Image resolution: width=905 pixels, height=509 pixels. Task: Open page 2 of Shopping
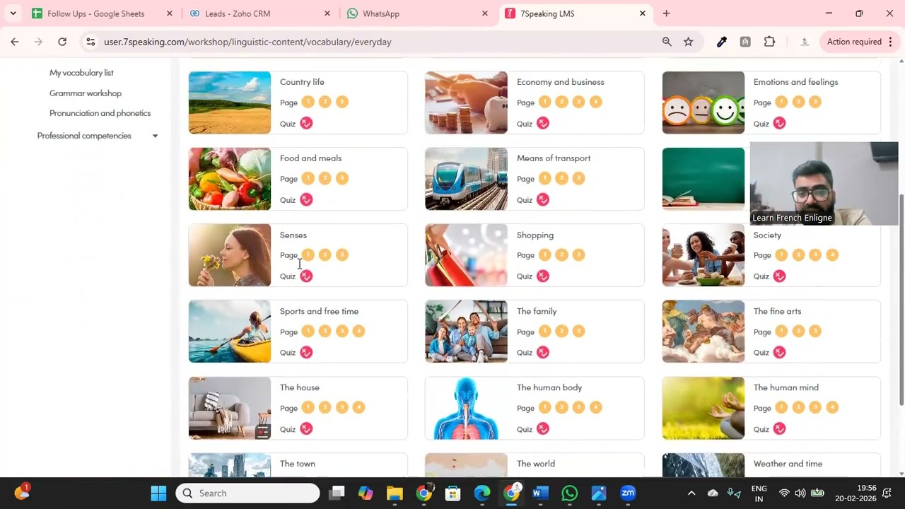(x=561, y=255)
